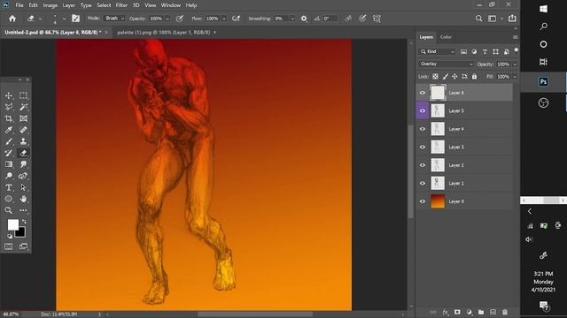Open Search icon in options bar

[478, 19]
